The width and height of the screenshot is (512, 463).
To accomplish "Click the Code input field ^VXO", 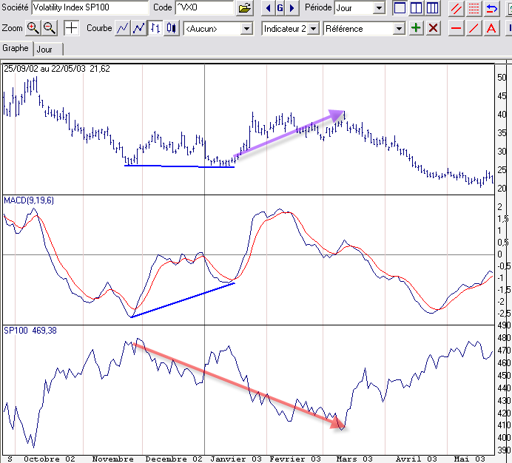I will (x=204, y=7).
